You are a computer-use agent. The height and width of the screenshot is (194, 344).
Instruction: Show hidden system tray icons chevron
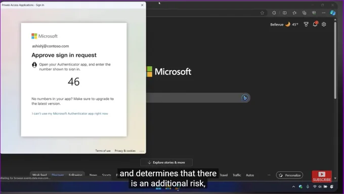(x=293, y=186)
